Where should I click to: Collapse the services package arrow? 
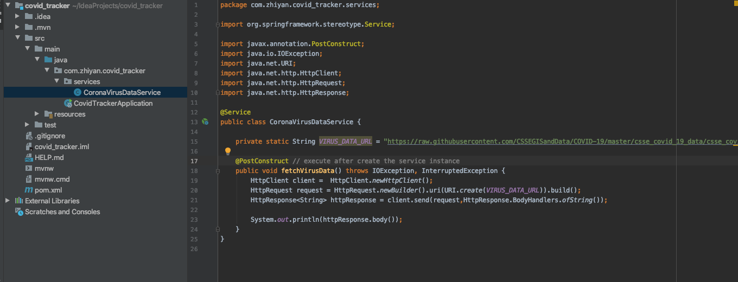pos(56,82)
